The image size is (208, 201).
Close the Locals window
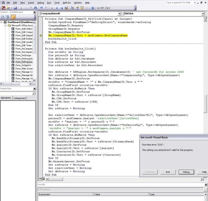point(206,184)
